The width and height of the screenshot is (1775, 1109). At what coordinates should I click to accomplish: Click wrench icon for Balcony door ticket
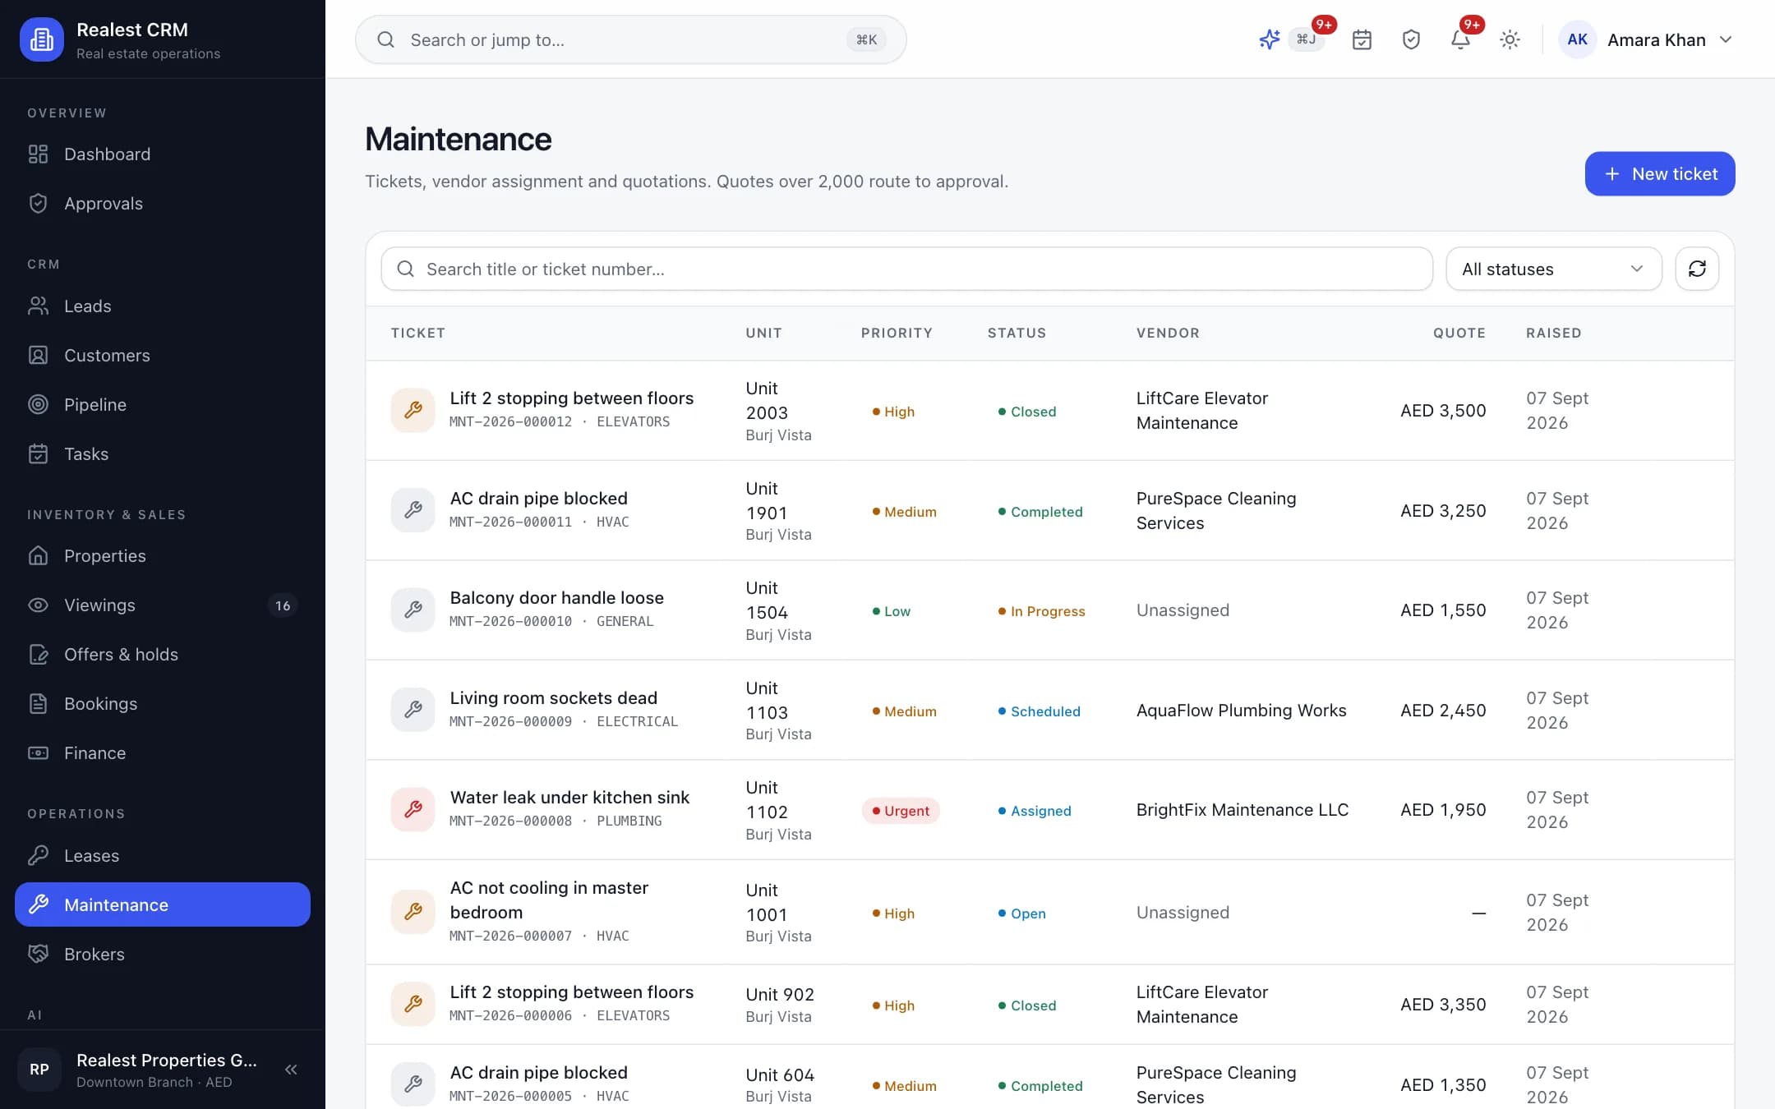(413, 610)
